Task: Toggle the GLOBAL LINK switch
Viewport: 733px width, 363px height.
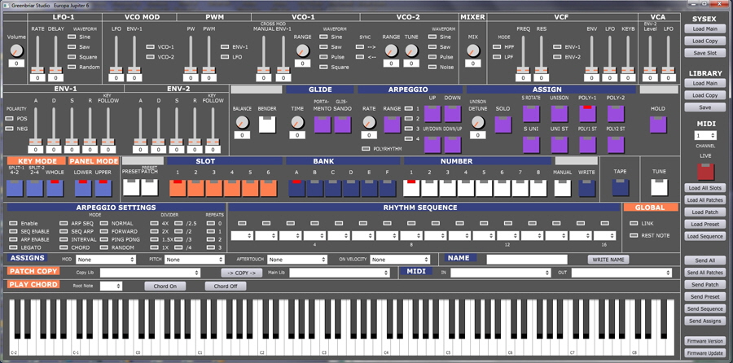Action: 634,223
